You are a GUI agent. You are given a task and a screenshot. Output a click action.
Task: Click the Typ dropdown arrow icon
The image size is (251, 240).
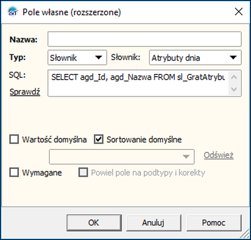tap(99, 57)
